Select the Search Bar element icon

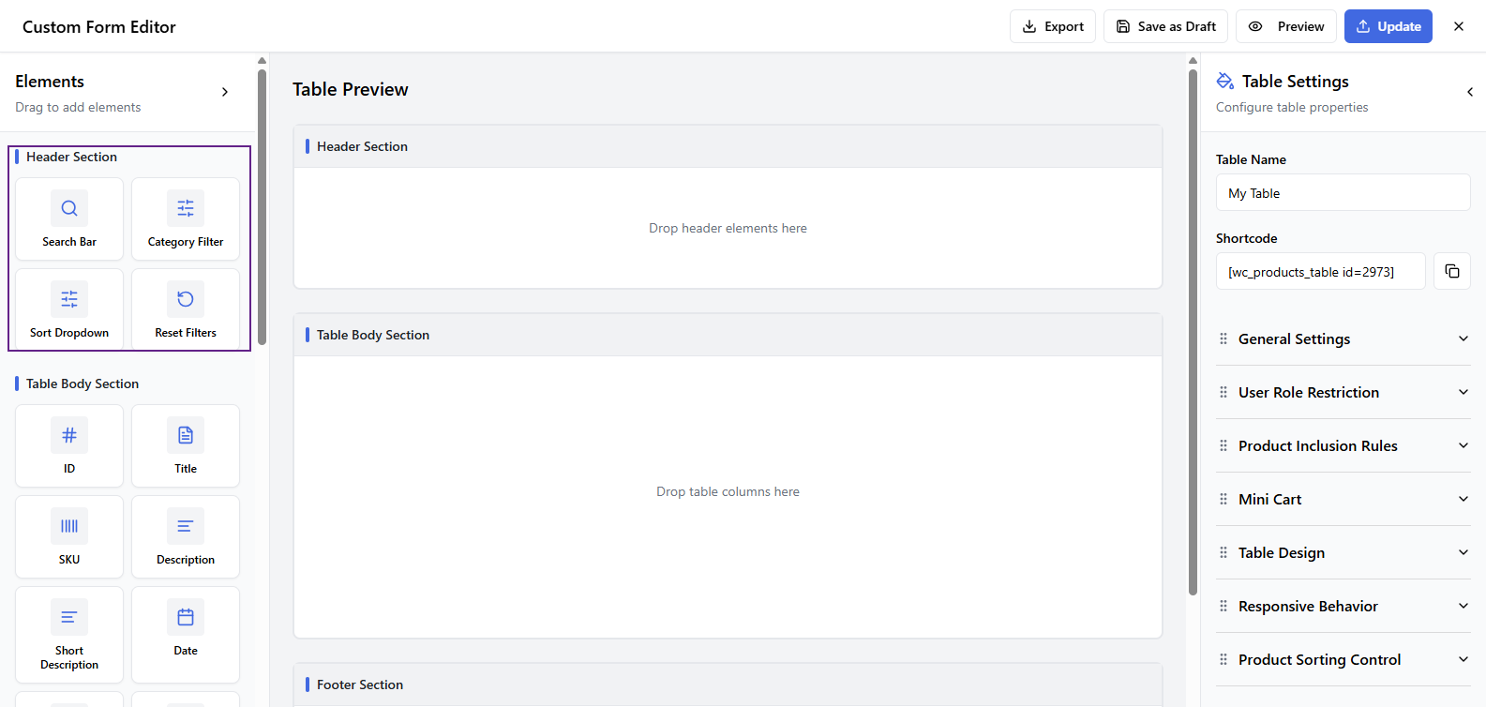click(69, 208)
